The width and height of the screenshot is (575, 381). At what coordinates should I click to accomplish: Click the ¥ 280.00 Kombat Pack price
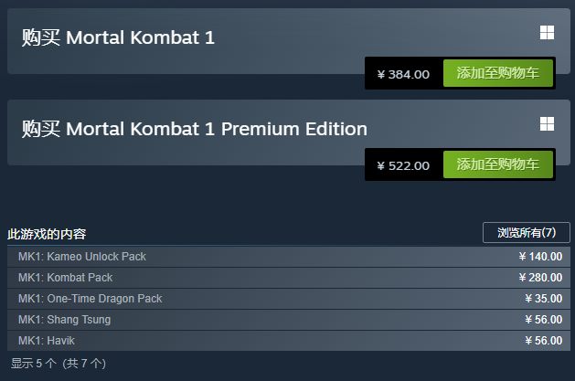pos(540,278)
